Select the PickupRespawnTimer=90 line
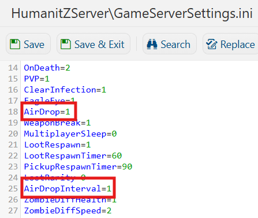Image resolution: width=258 pixels, height=218 pixels. pyautogui.click(x=78, y=167)
